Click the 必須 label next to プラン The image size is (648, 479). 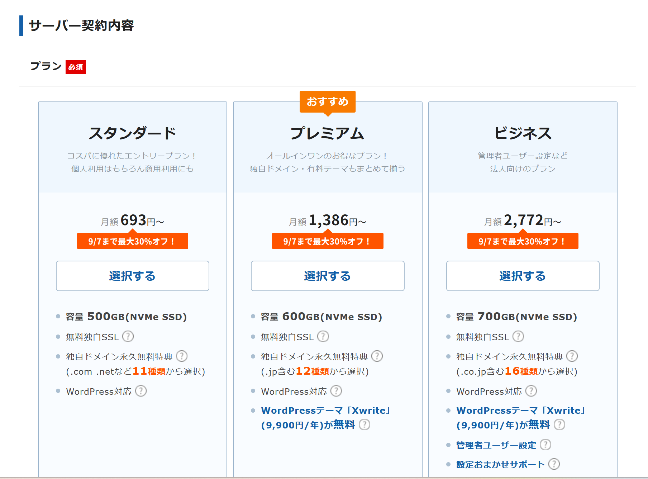(x=76, y=67)
